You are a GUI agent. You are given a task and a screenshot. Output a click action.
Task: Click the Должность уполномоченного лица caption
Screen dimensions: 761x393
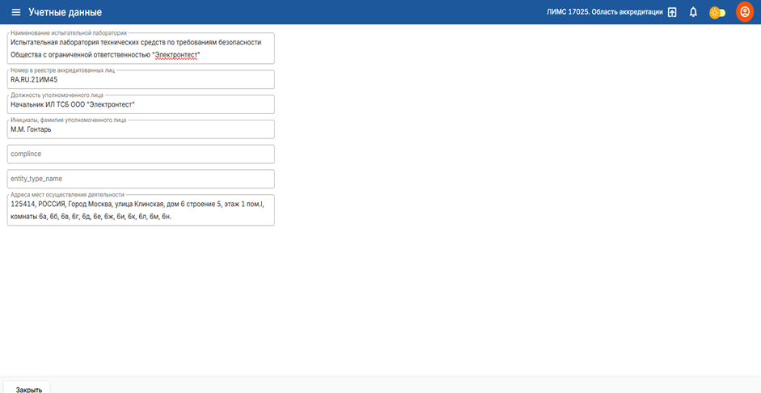tap(57, 95)
